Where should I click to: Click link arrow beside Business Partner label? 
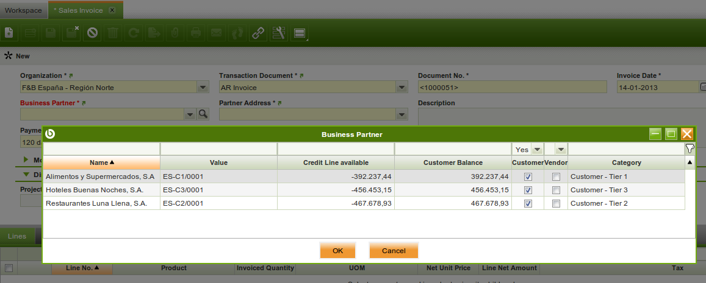(84, 103)
